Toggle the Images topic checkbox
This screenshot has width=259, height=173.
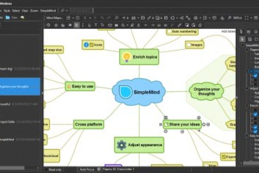click(x=188, y=45)
